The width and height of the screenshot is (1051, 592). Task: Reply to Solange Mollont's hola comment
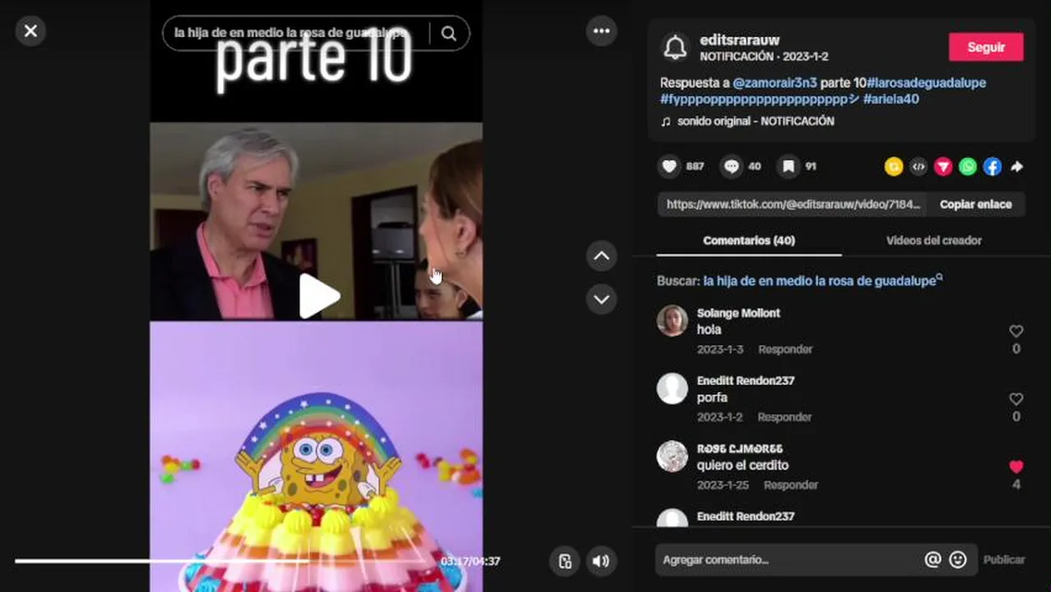(x=785, y=349)
